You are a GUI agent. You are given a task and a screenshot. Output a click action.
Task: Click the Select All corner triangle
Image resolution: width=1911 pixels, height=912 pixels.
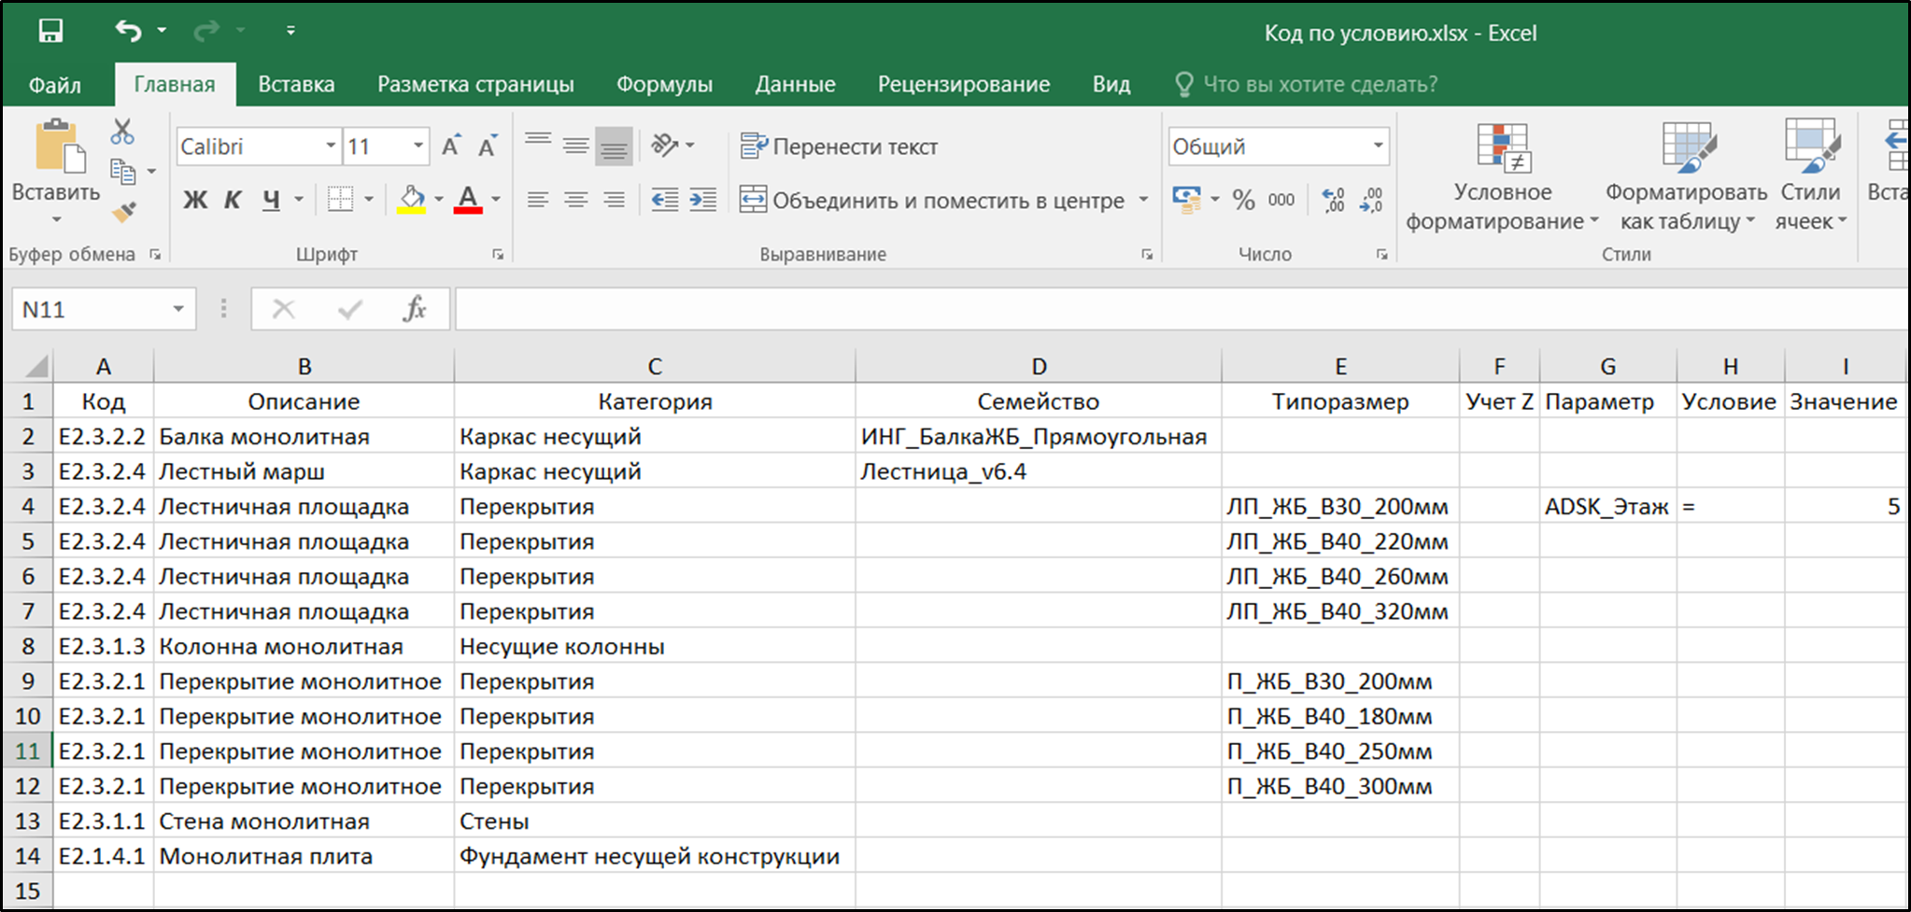tap(35, 365)
